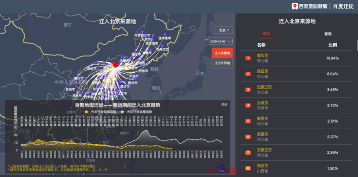Click the 哈尔滨市 map label
This screenshot has height=177, width=358.
(152, 43)
